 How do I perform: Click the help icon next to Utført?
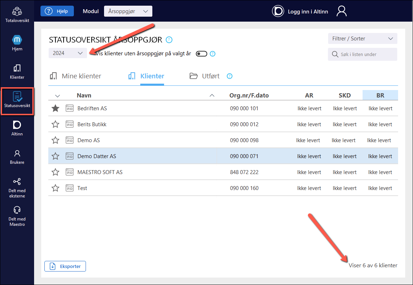[230, 76]
